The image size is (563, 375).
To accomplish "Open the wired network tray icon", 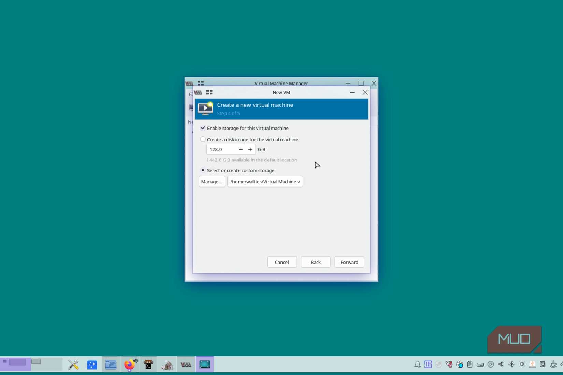I will coord(543,364).
